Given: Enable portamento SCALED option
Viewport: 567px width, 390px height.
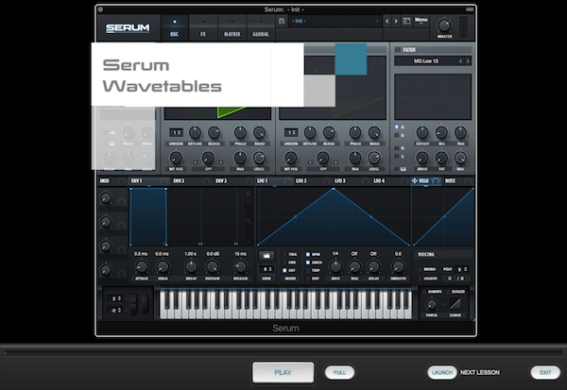Looking at the screenshot, I should 448,292.
